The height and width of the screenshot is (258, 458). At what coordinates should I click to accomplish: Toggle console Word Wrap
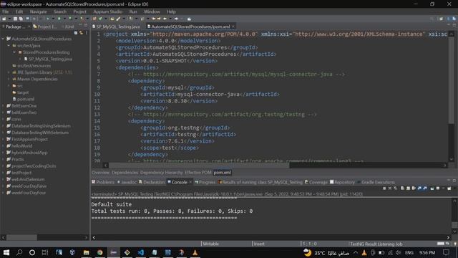[x=414, y=188]
